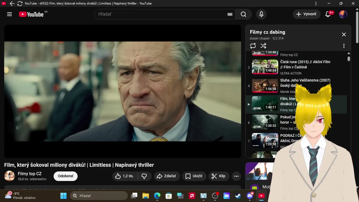Dislike the video with thumbs down
359x202 pixels.
pyautogui.click(x=144, y=176)
